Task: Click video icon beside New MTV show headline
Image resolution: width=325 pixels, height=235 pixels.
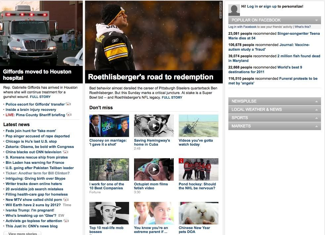Action: (66, 200)
